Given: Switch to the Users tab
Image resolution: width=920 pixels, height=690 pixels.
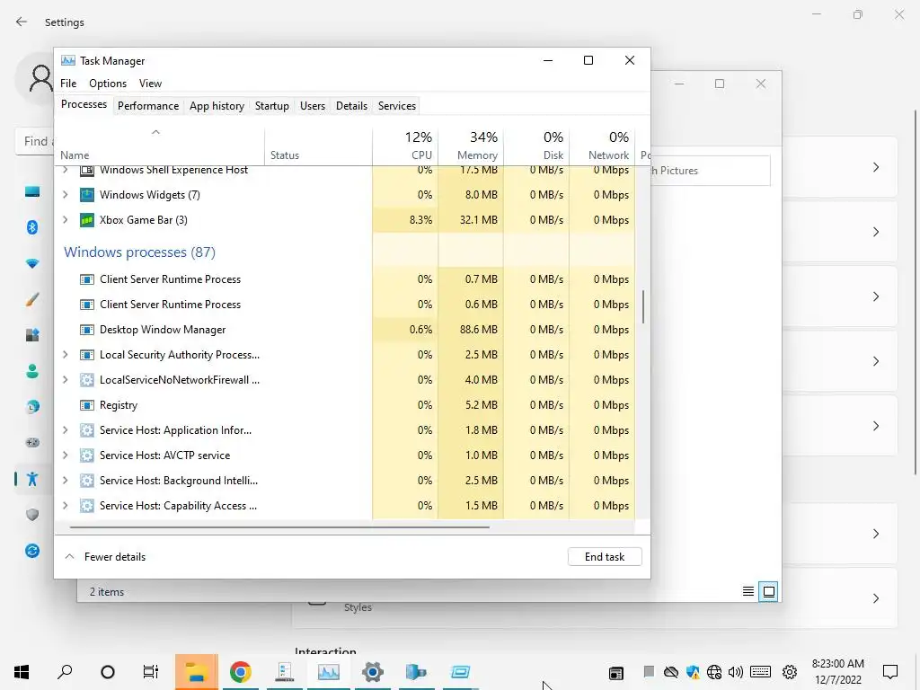Looking at the screenshot, I should [312, 106].
